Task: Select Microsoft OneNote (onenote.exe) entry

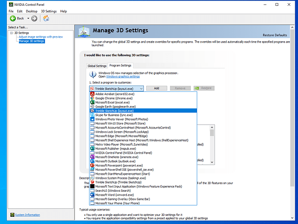Action: (143, 157)
